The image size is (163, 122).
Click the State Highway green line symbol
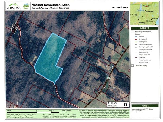(136, 42)
